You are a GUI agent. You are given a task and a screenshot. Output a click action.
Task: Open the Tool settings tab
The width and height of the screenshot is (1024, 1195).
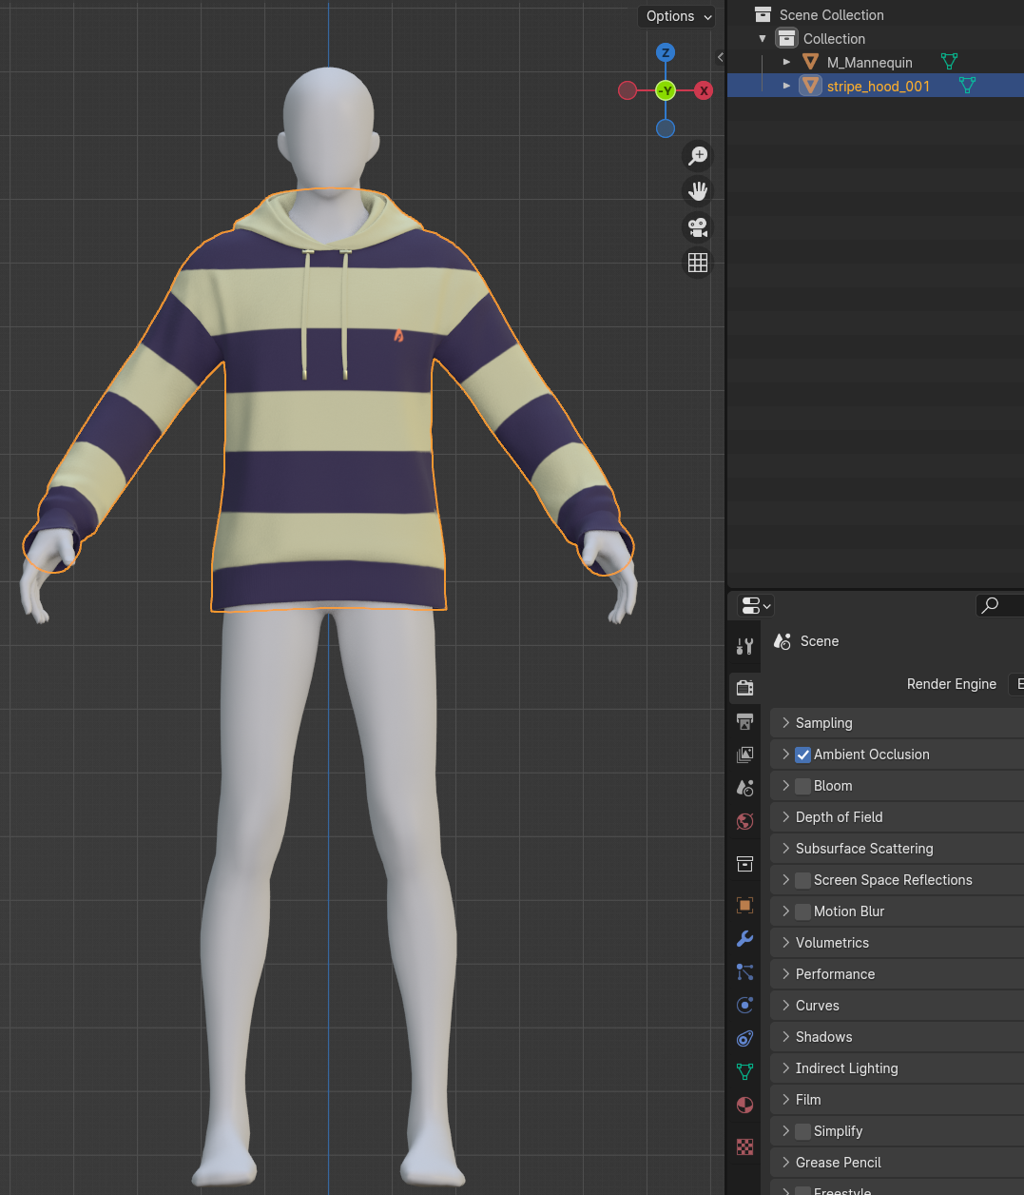tap(745, 647)
